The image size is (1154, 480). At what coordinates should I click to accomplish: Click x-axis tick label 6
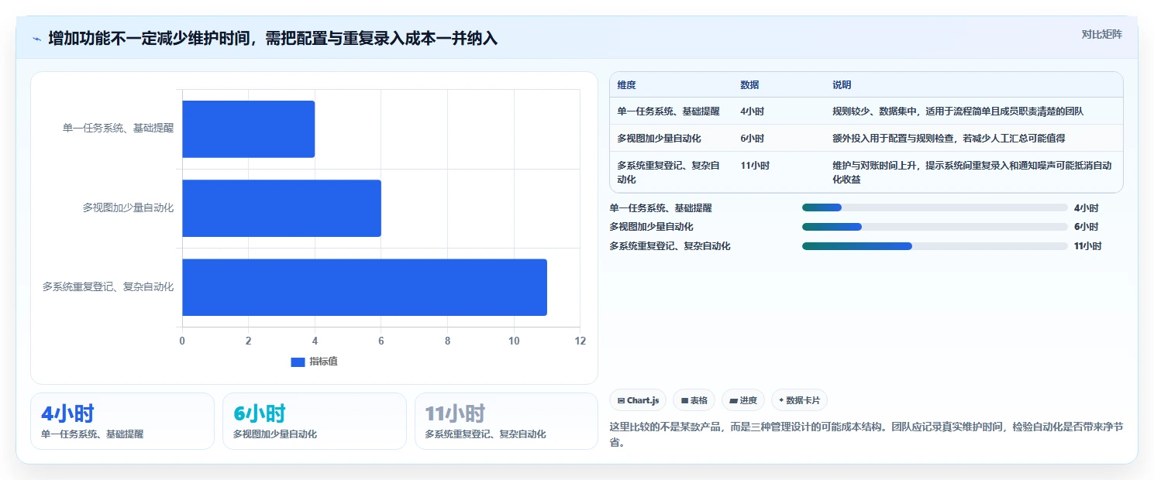381,341
